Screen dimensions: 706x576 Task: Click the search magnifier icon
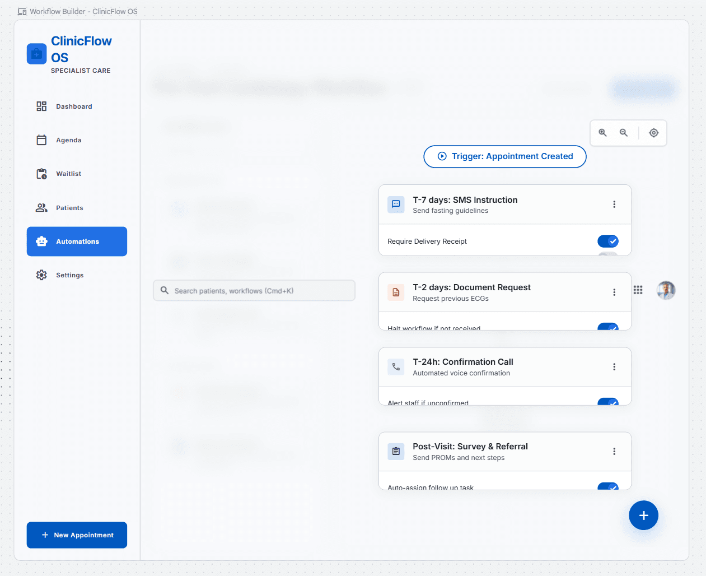(x=165, y=290)
